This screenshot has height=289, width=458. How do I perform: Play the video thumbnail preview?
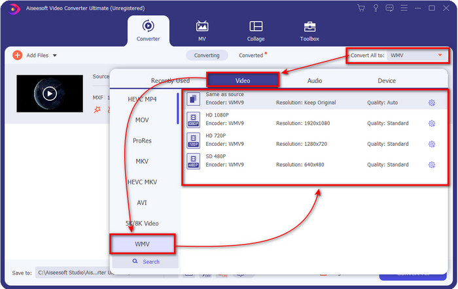50,93
